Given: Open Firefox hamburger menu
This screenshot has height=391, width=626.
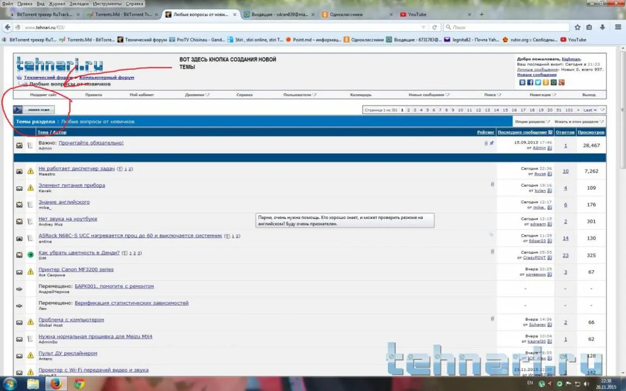Looking at the screenshot, I should point(618,27).
